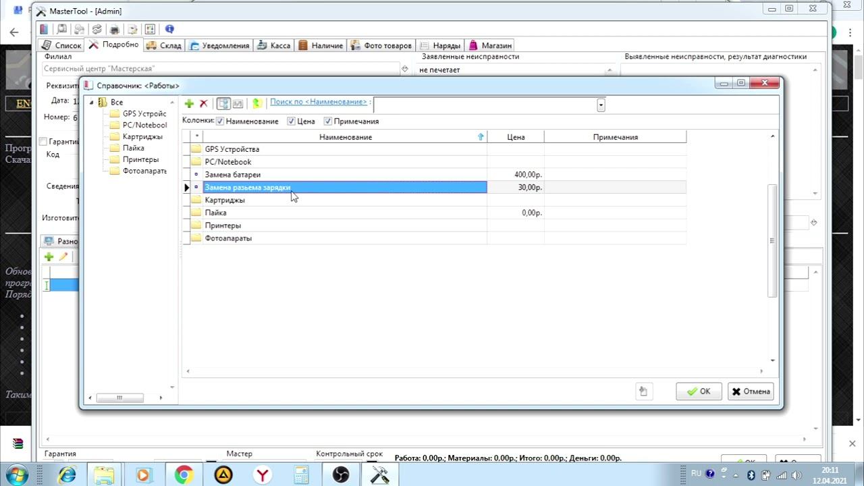
Task: Open the Уведомления tab
Action: pos(219,45)
